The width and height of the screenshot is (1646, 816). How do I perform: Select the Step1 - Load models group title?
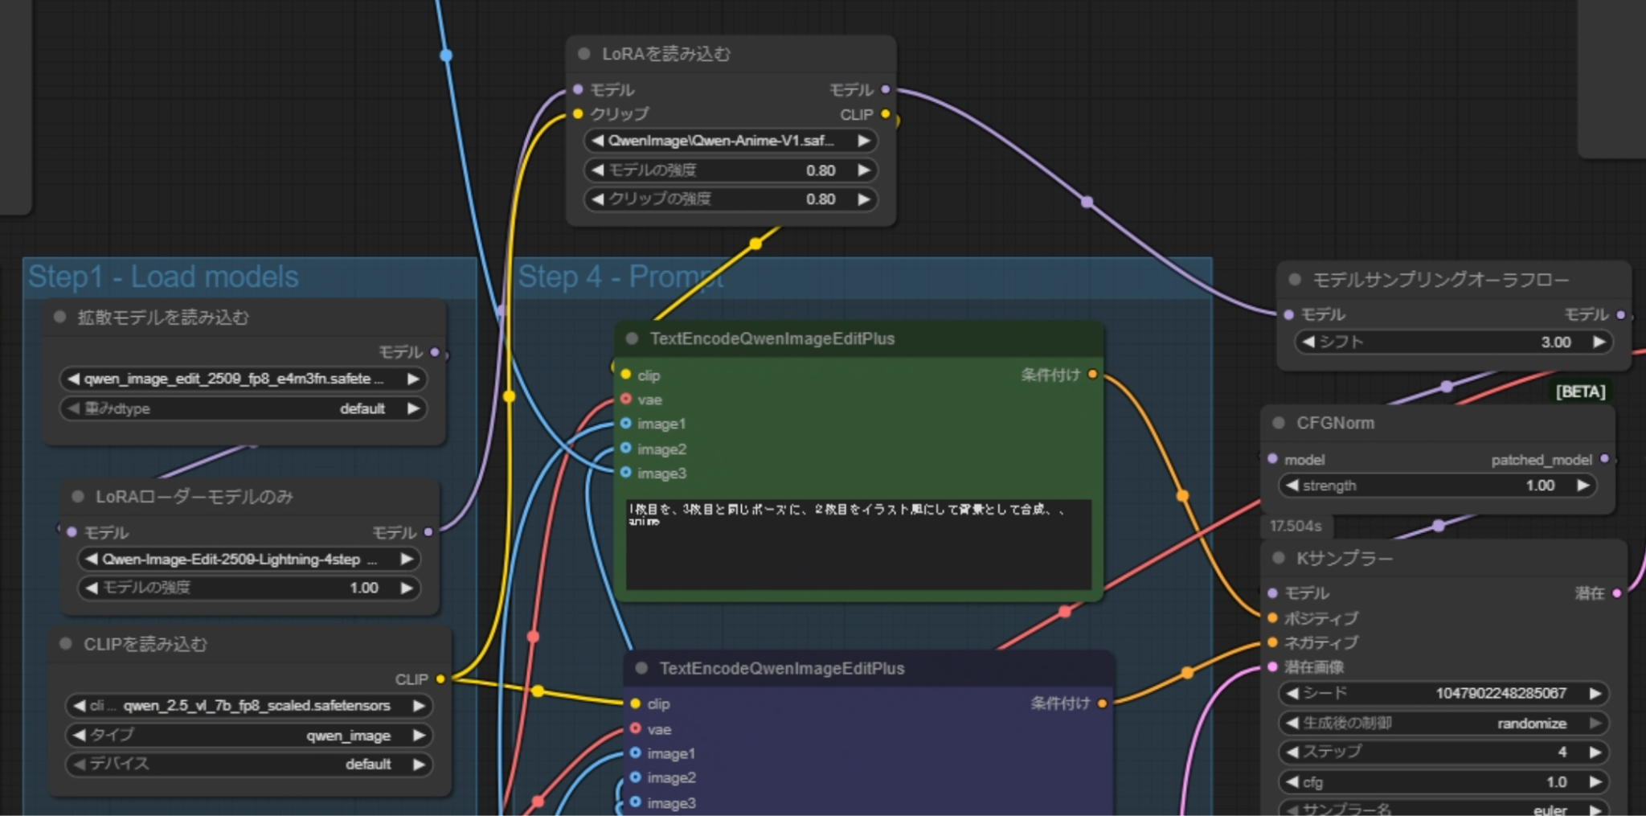[163, 277]
